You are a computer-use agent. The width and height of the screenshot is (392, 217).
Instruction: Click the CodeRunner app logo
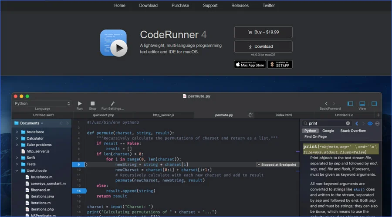[x=114, y=43]
